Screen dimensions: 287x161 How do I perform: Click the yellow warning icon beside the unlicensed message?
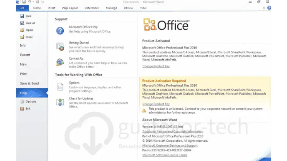(x=144, y=111)
